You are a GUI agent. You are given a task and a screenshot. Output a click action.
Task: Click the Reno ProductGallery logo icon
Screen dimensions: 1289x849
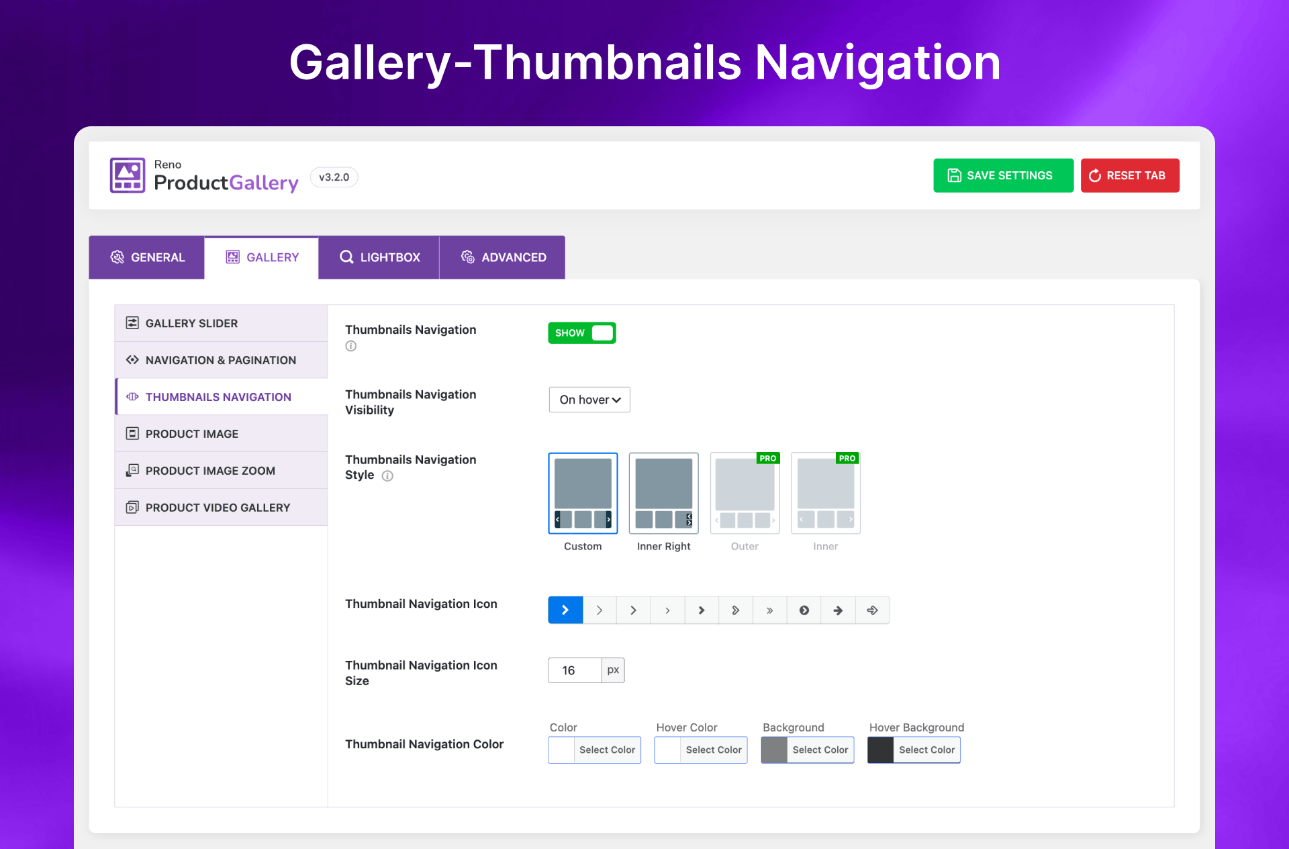point(128,175)
